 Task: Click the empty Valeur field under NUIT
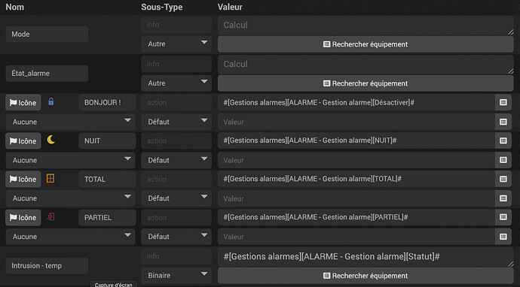(x=356, y=160)
